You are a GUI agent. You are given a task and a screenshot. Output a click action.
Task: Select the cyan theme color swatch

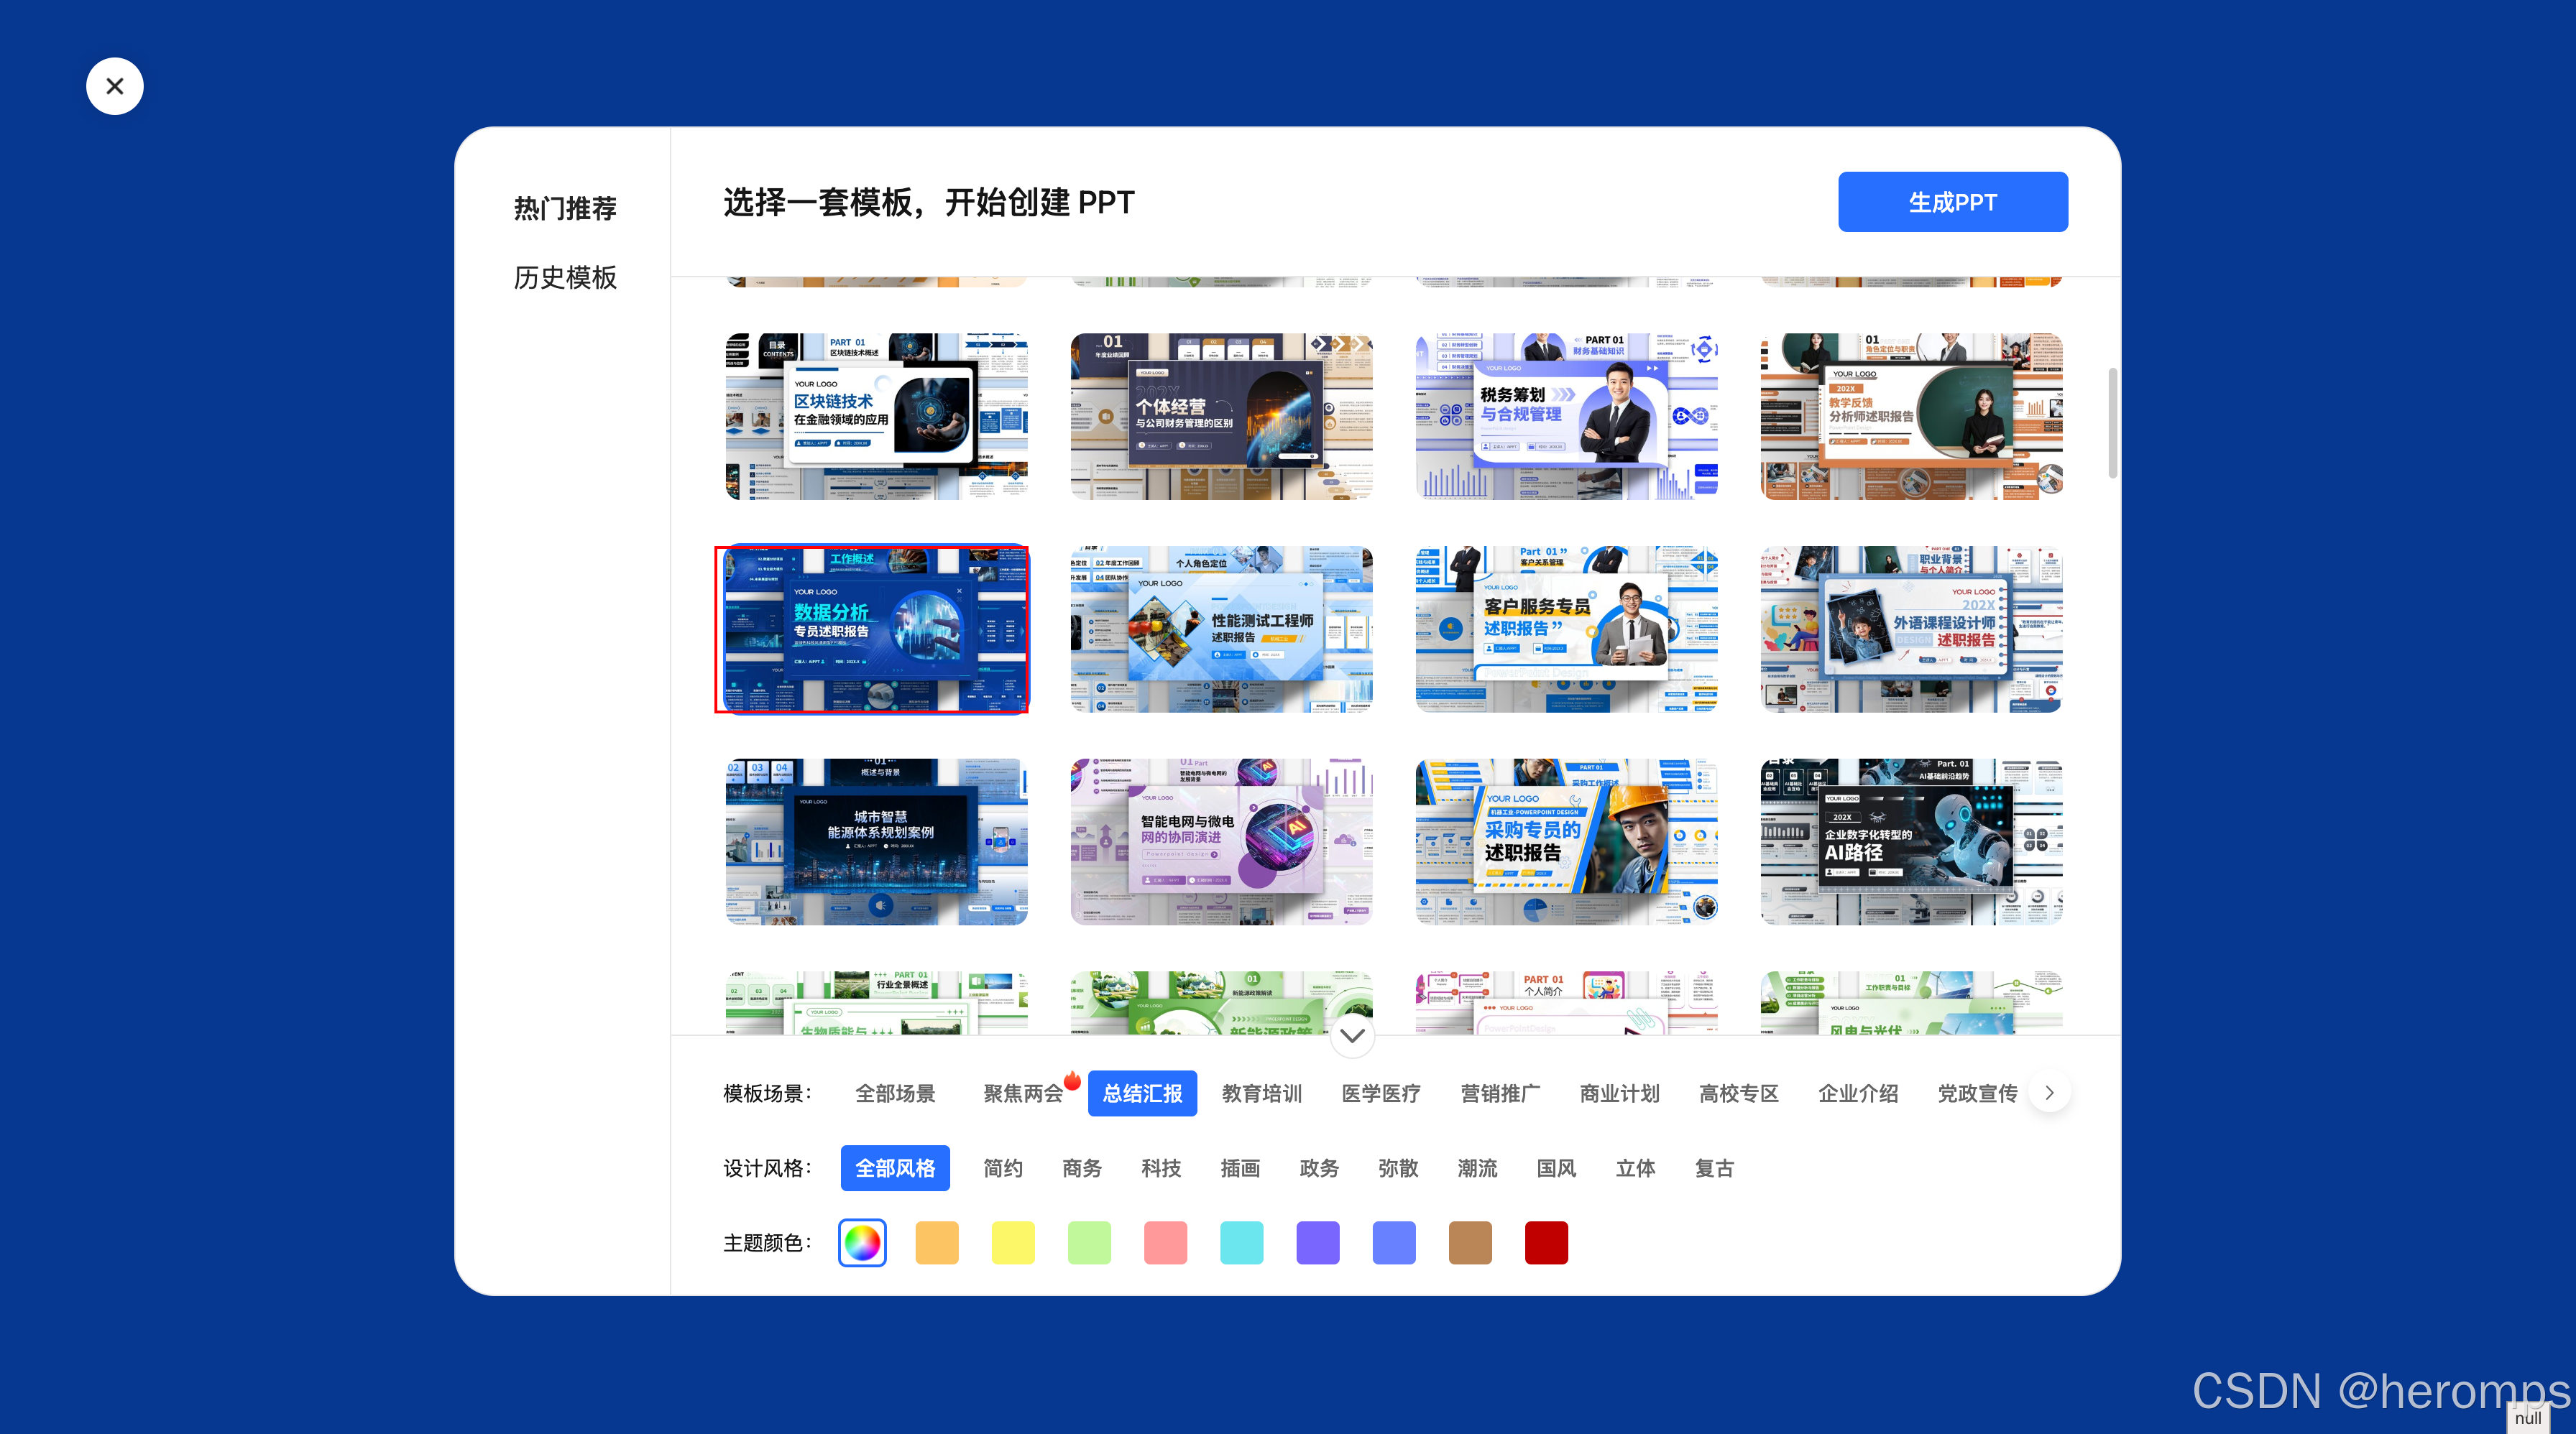1241,1242
